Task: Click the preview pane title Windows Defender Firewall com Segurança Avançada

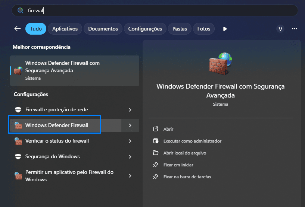Action: tap(221, 91)
